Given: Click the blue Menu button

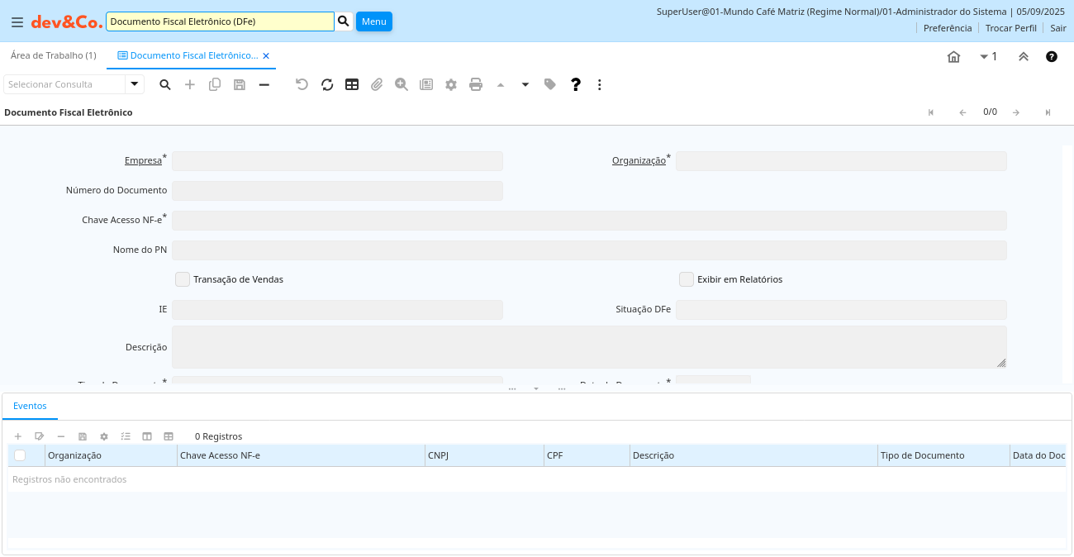Looking at the screenshot, I should tap(373, 21).
